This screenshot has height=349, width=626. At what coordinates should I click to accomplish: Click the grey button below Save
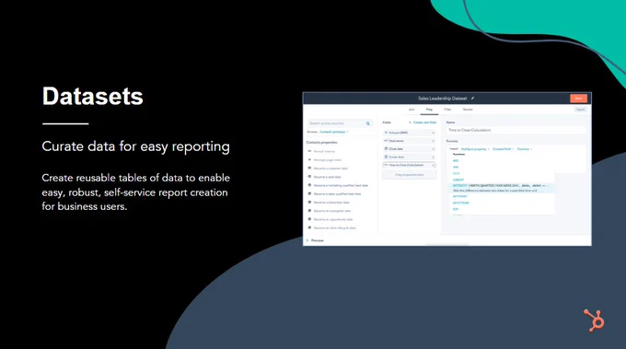click(581, 110)
